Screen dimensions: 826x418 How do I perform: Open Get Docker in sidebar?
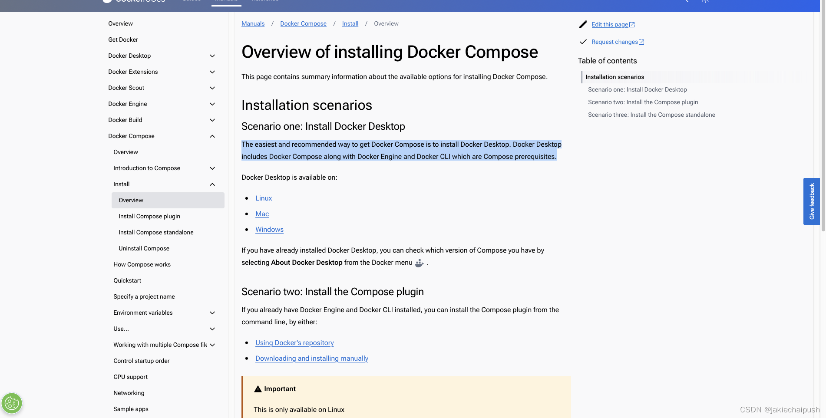[x=123, y=39]
